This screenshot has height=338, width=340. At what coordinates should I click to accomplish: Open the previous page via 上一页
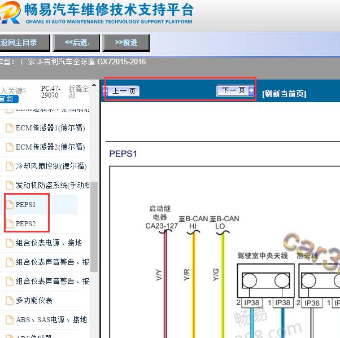click(x=121, y=91)
